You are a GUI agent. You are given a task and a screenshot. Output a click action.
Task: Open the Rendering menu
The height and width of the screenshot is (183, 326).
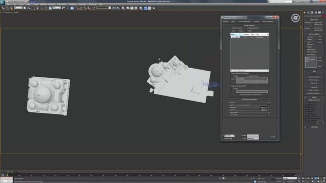72,4
